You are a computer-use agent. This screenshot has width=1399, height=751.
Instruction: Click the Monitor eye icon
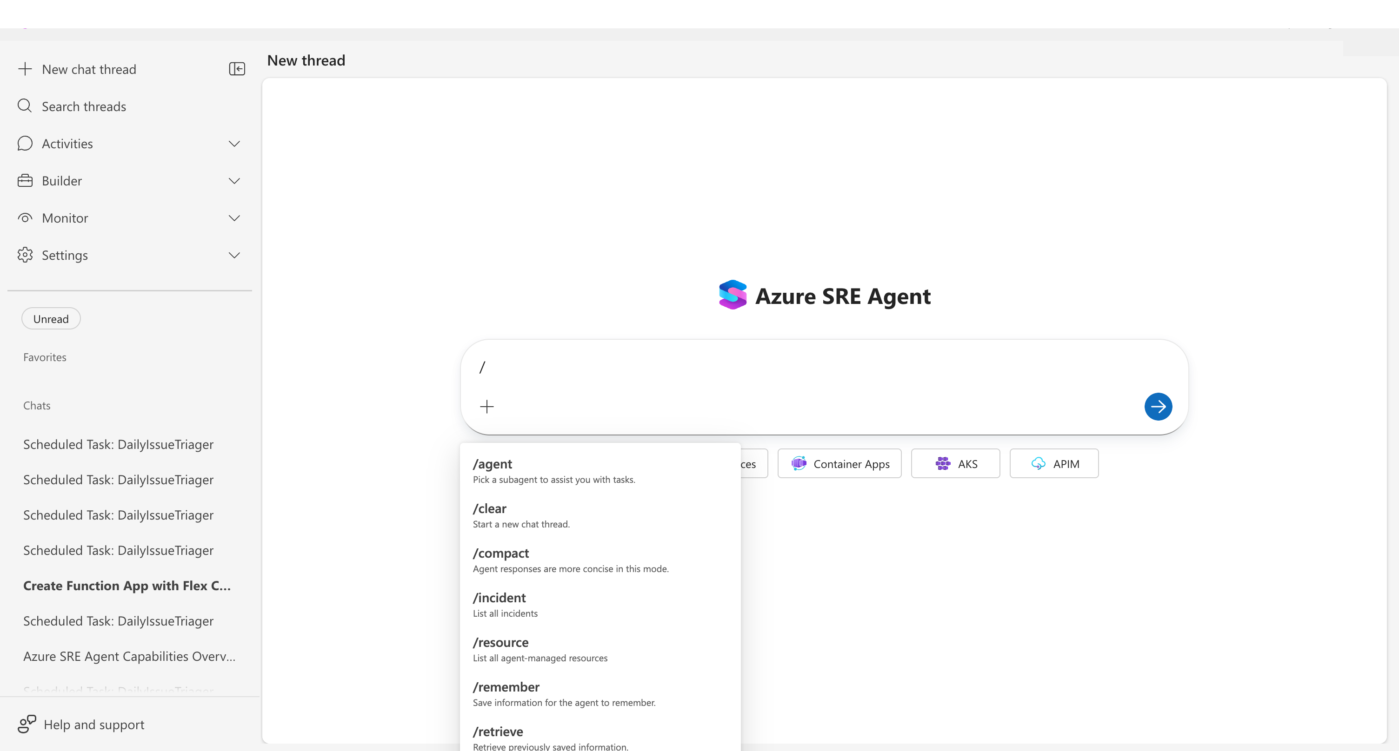pos(25,217)
